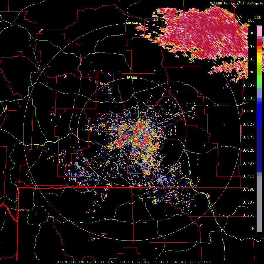Click the [CC] label above the color scale
The height and width of the screenshot is (264, 264).
[x=251, y=20]
